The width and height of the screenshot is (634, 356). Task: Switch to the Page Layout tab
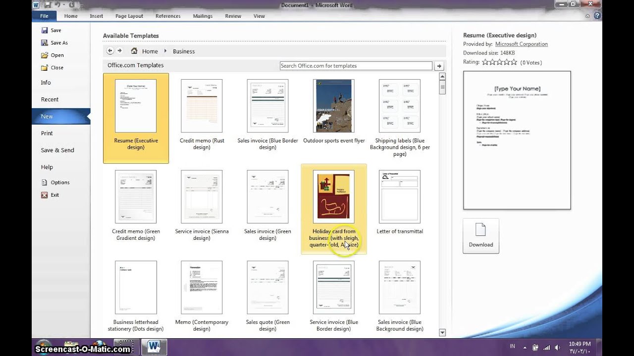coord(129,16)
